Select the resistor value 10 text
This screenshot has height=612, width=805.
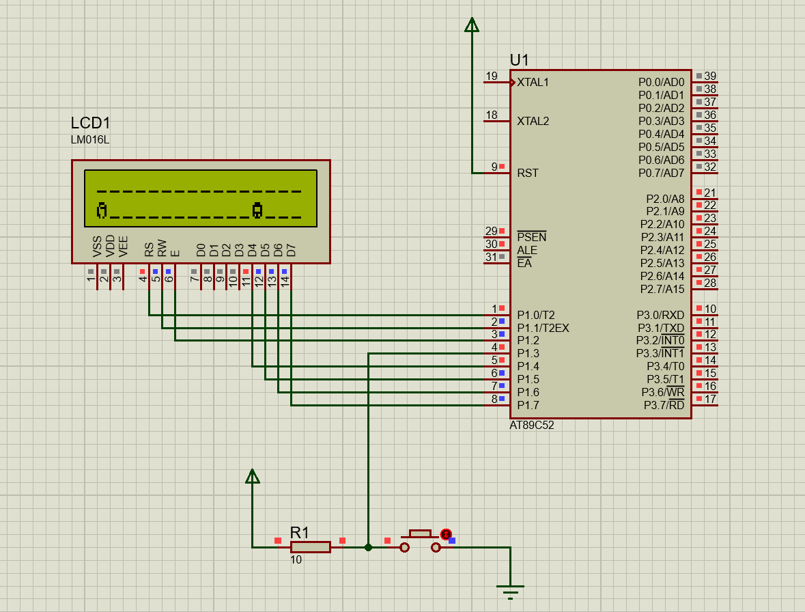[x=296, y=559]
